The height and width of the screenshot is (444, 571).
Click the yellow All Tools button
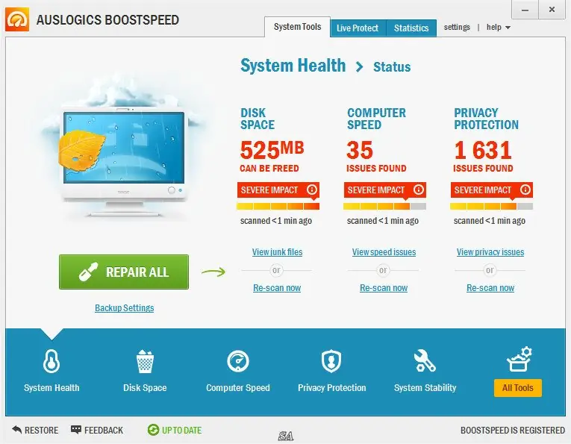pyautogui.click(x=518, y=388)
